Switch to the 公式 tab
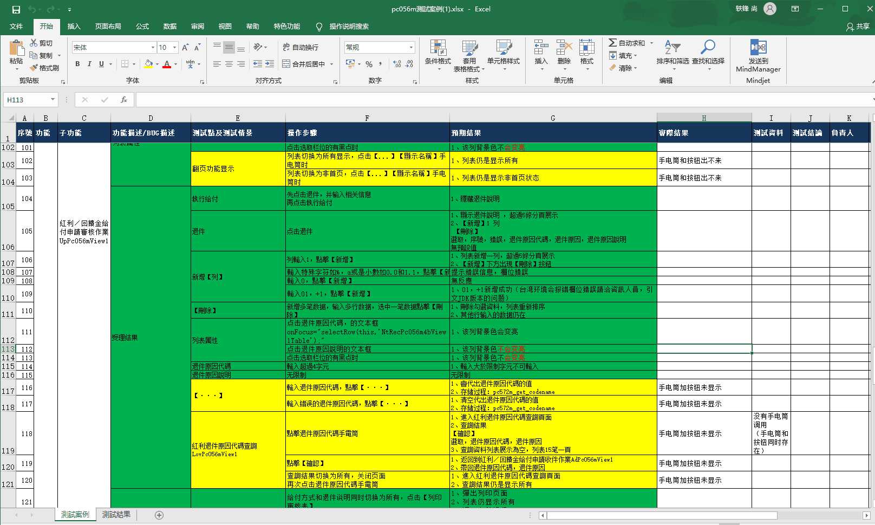 click(142, 26)
